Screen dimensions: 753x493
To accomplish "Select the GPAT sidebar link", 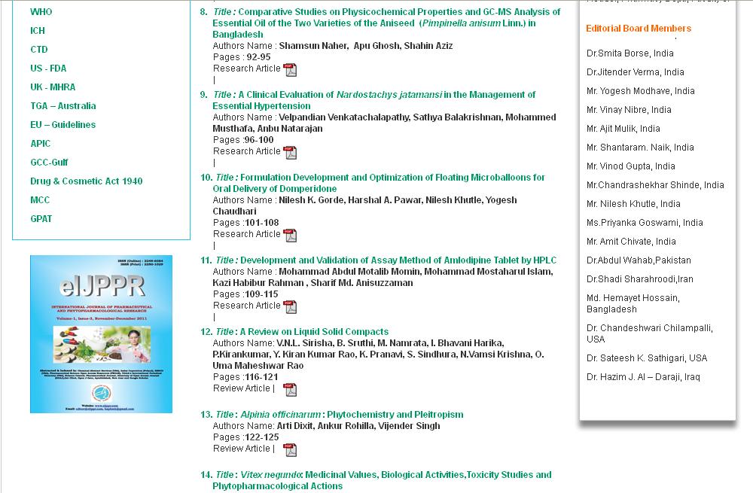I will point(41,219).
